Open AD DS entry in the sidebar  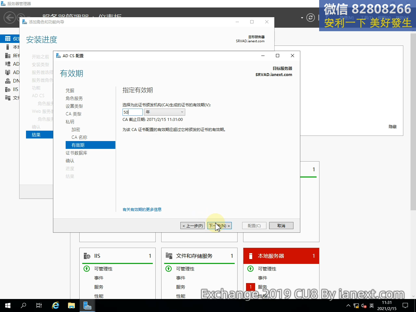tap(12, 72)
